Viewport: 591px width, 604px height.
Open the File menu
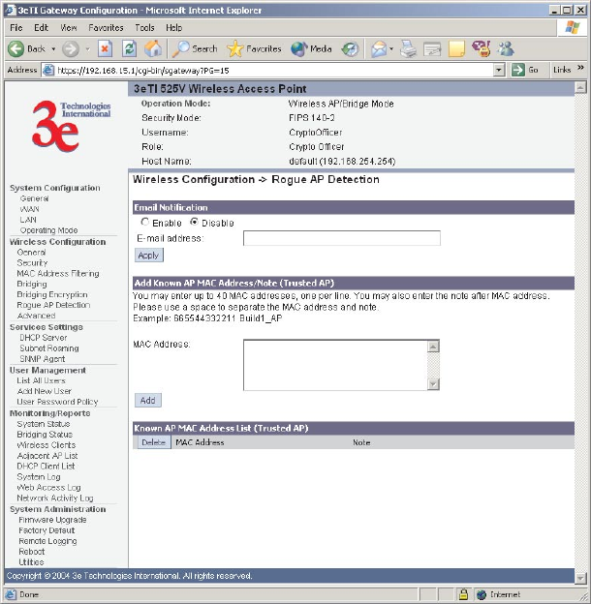point(16,28)
